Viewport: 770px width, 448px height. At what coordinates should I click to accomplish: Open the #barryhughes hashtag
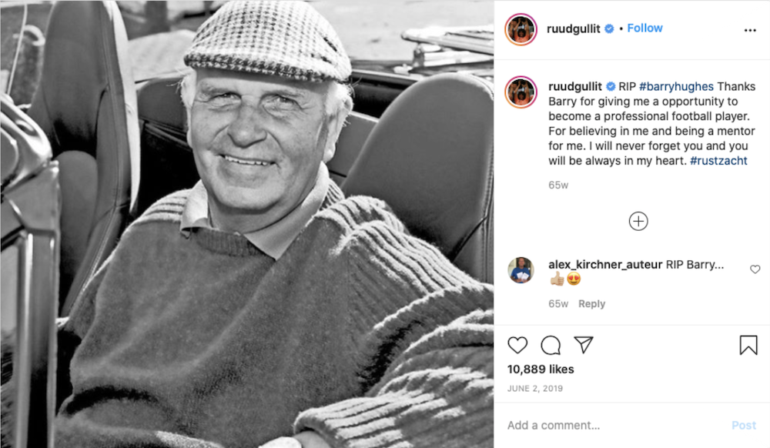click(x=676, y=86)
